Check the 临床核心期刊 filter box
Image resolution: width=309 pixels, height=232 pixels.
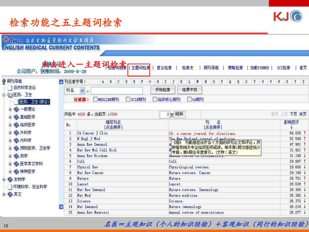(155, 99)
